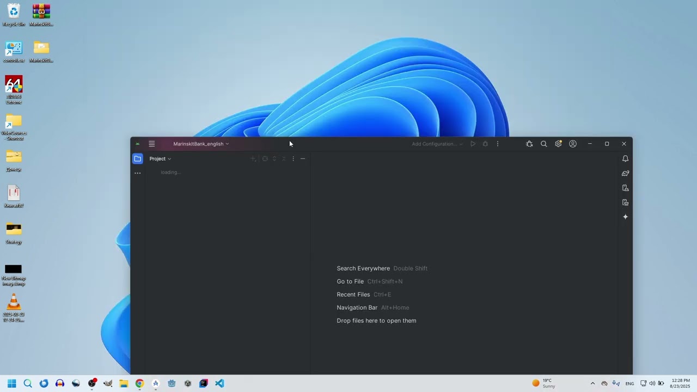Click the Android Studio logo in title bar
Viewport: 697px width, 392px height.
click(x=138, y=144)
